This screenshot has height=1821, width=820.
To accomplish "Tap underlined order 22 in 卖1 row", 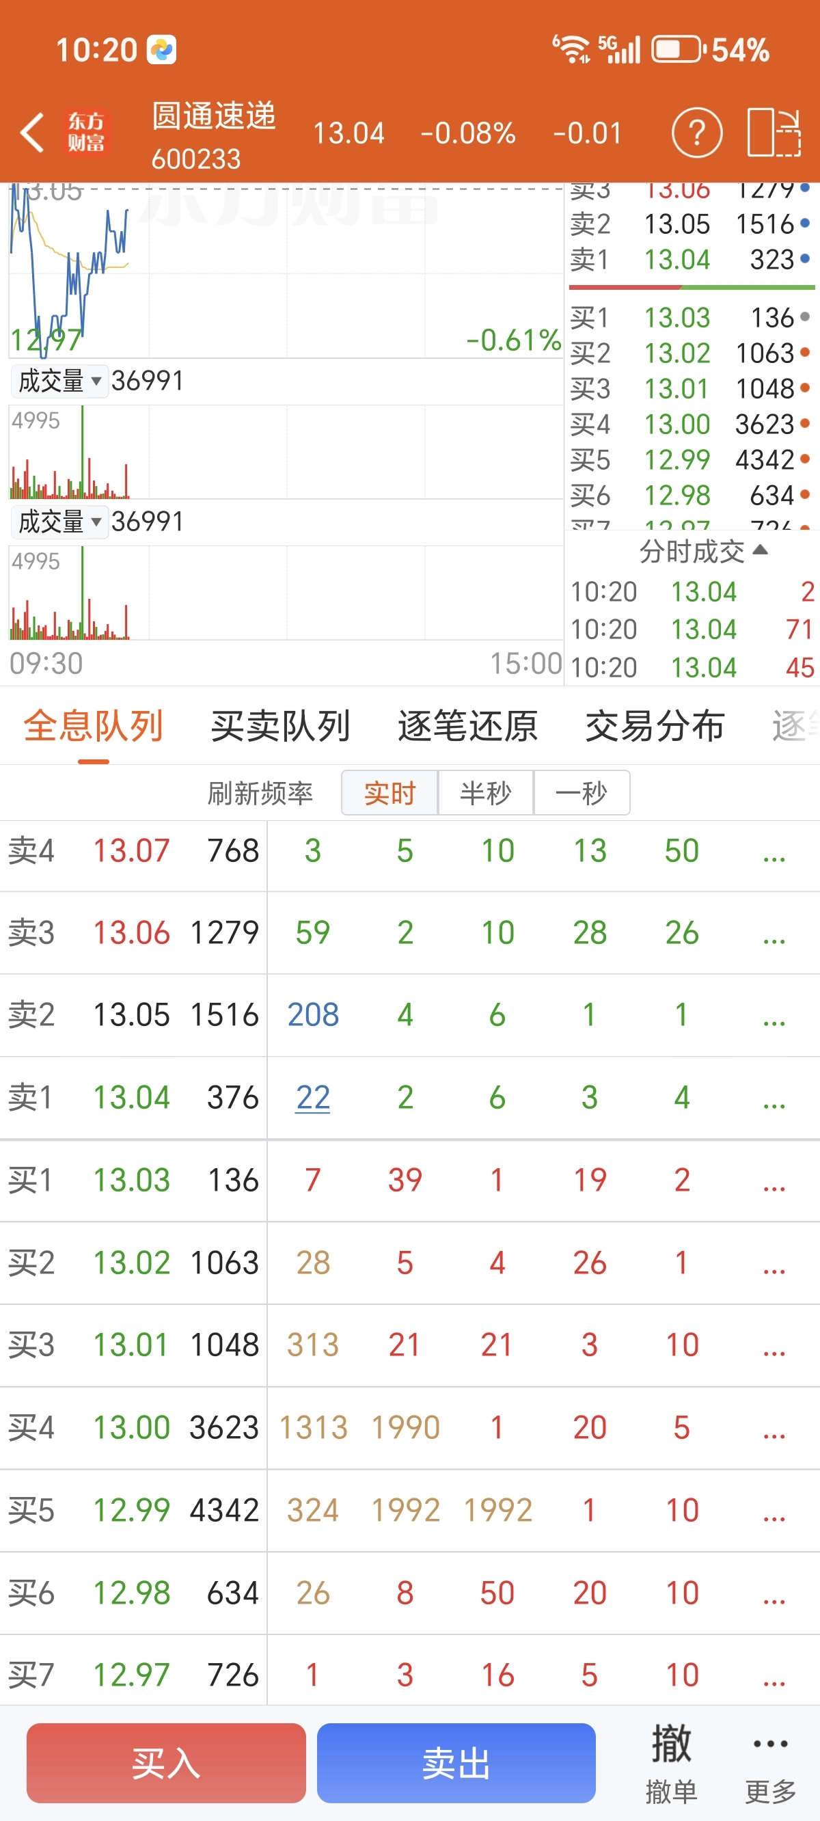I will click(x=312, y=1097).
